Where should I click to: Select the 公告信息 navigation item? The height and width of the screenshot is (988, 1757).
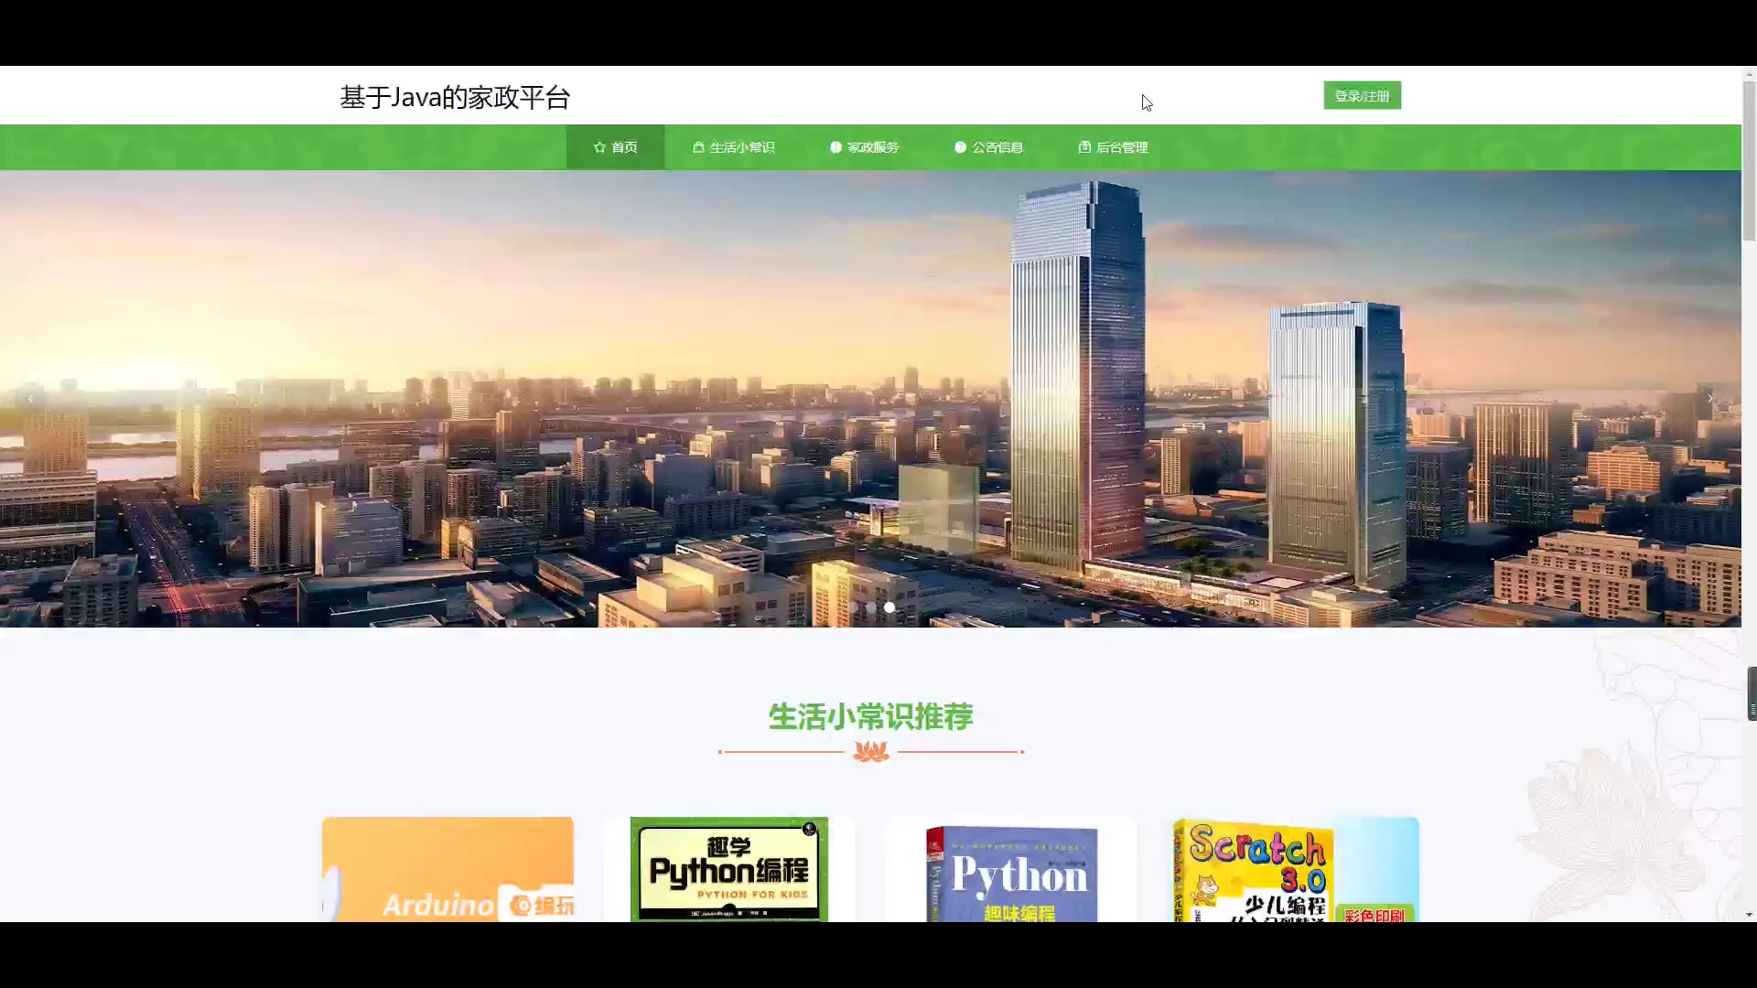(988, 147)
